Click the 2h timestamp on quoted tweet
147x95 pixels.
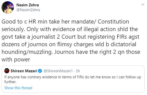(78, 71)
